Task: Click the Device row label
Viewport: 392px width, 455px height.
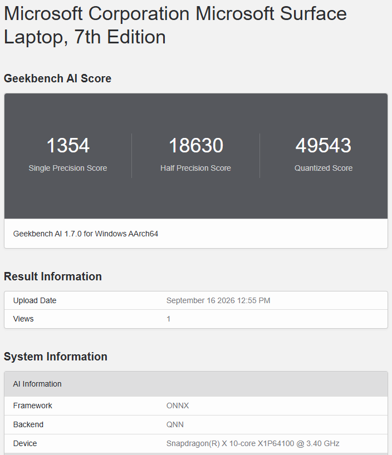Action: click(x=25, y=443)
